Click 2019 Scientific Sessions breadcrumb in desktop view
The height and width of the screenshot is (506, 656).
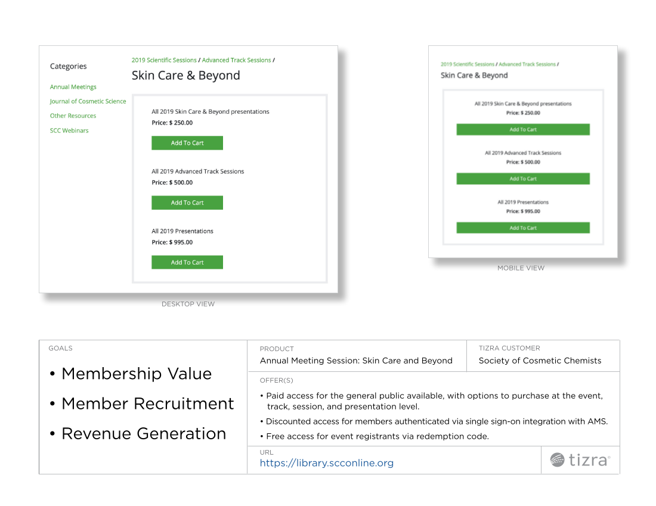coord(164,60)
